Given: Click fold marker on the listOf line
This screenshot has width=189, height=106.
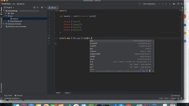Looking at the screenshot, I should pos(55,16).
